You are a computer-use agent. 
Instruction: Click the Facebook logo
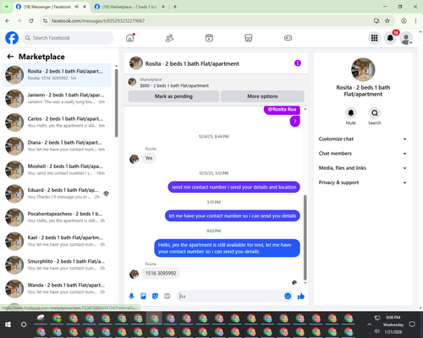pyautogui.click(x=12, y=38)
